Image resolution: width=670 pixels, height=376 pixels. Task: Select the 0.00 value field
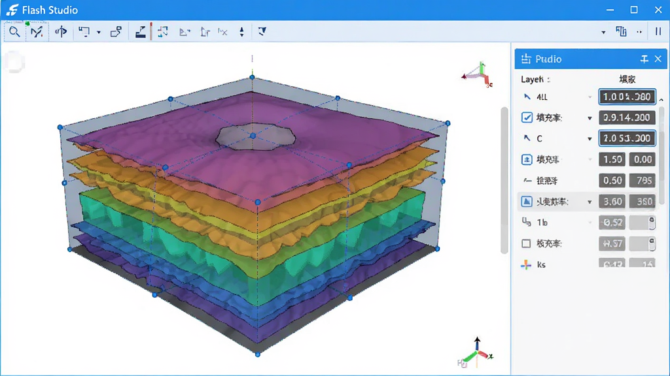click(x=643, y=159)
